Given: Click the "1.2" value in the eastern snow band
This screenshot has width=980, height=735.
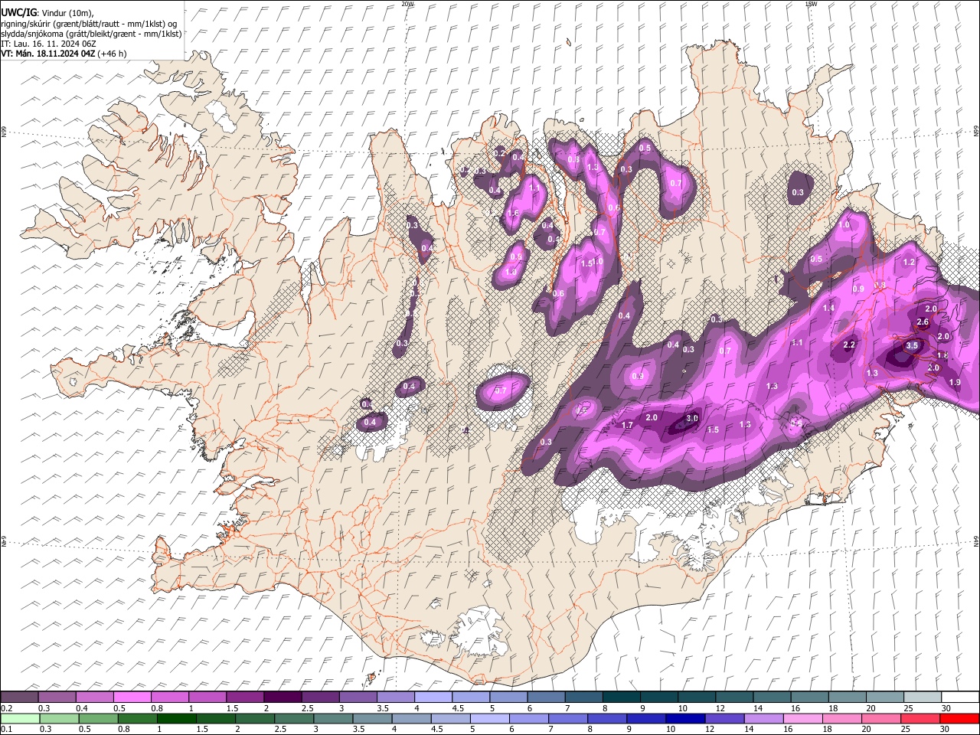Looking at the screenshot, I should (x=910, y=263).
